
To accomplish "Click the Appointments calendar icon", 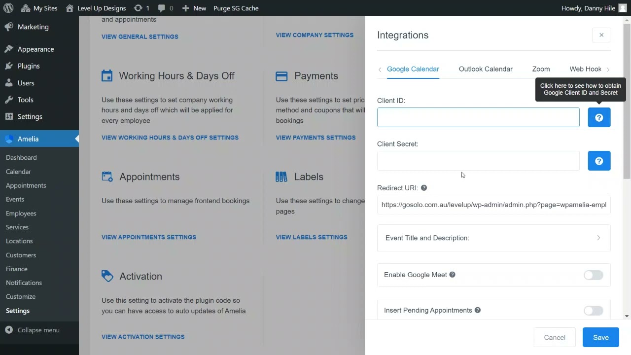I will (107, 177).
